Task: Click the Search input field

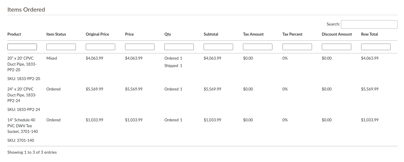Action: (x=369, y=24)
